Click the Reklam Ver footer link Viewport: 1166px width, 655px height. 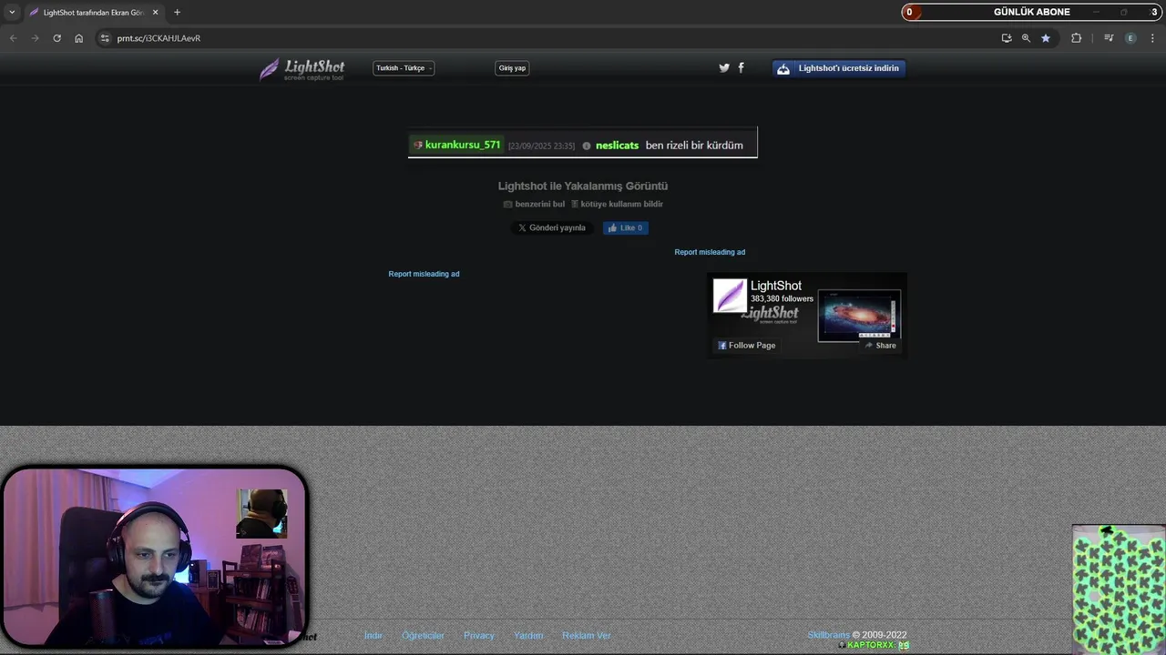point(587,635)
